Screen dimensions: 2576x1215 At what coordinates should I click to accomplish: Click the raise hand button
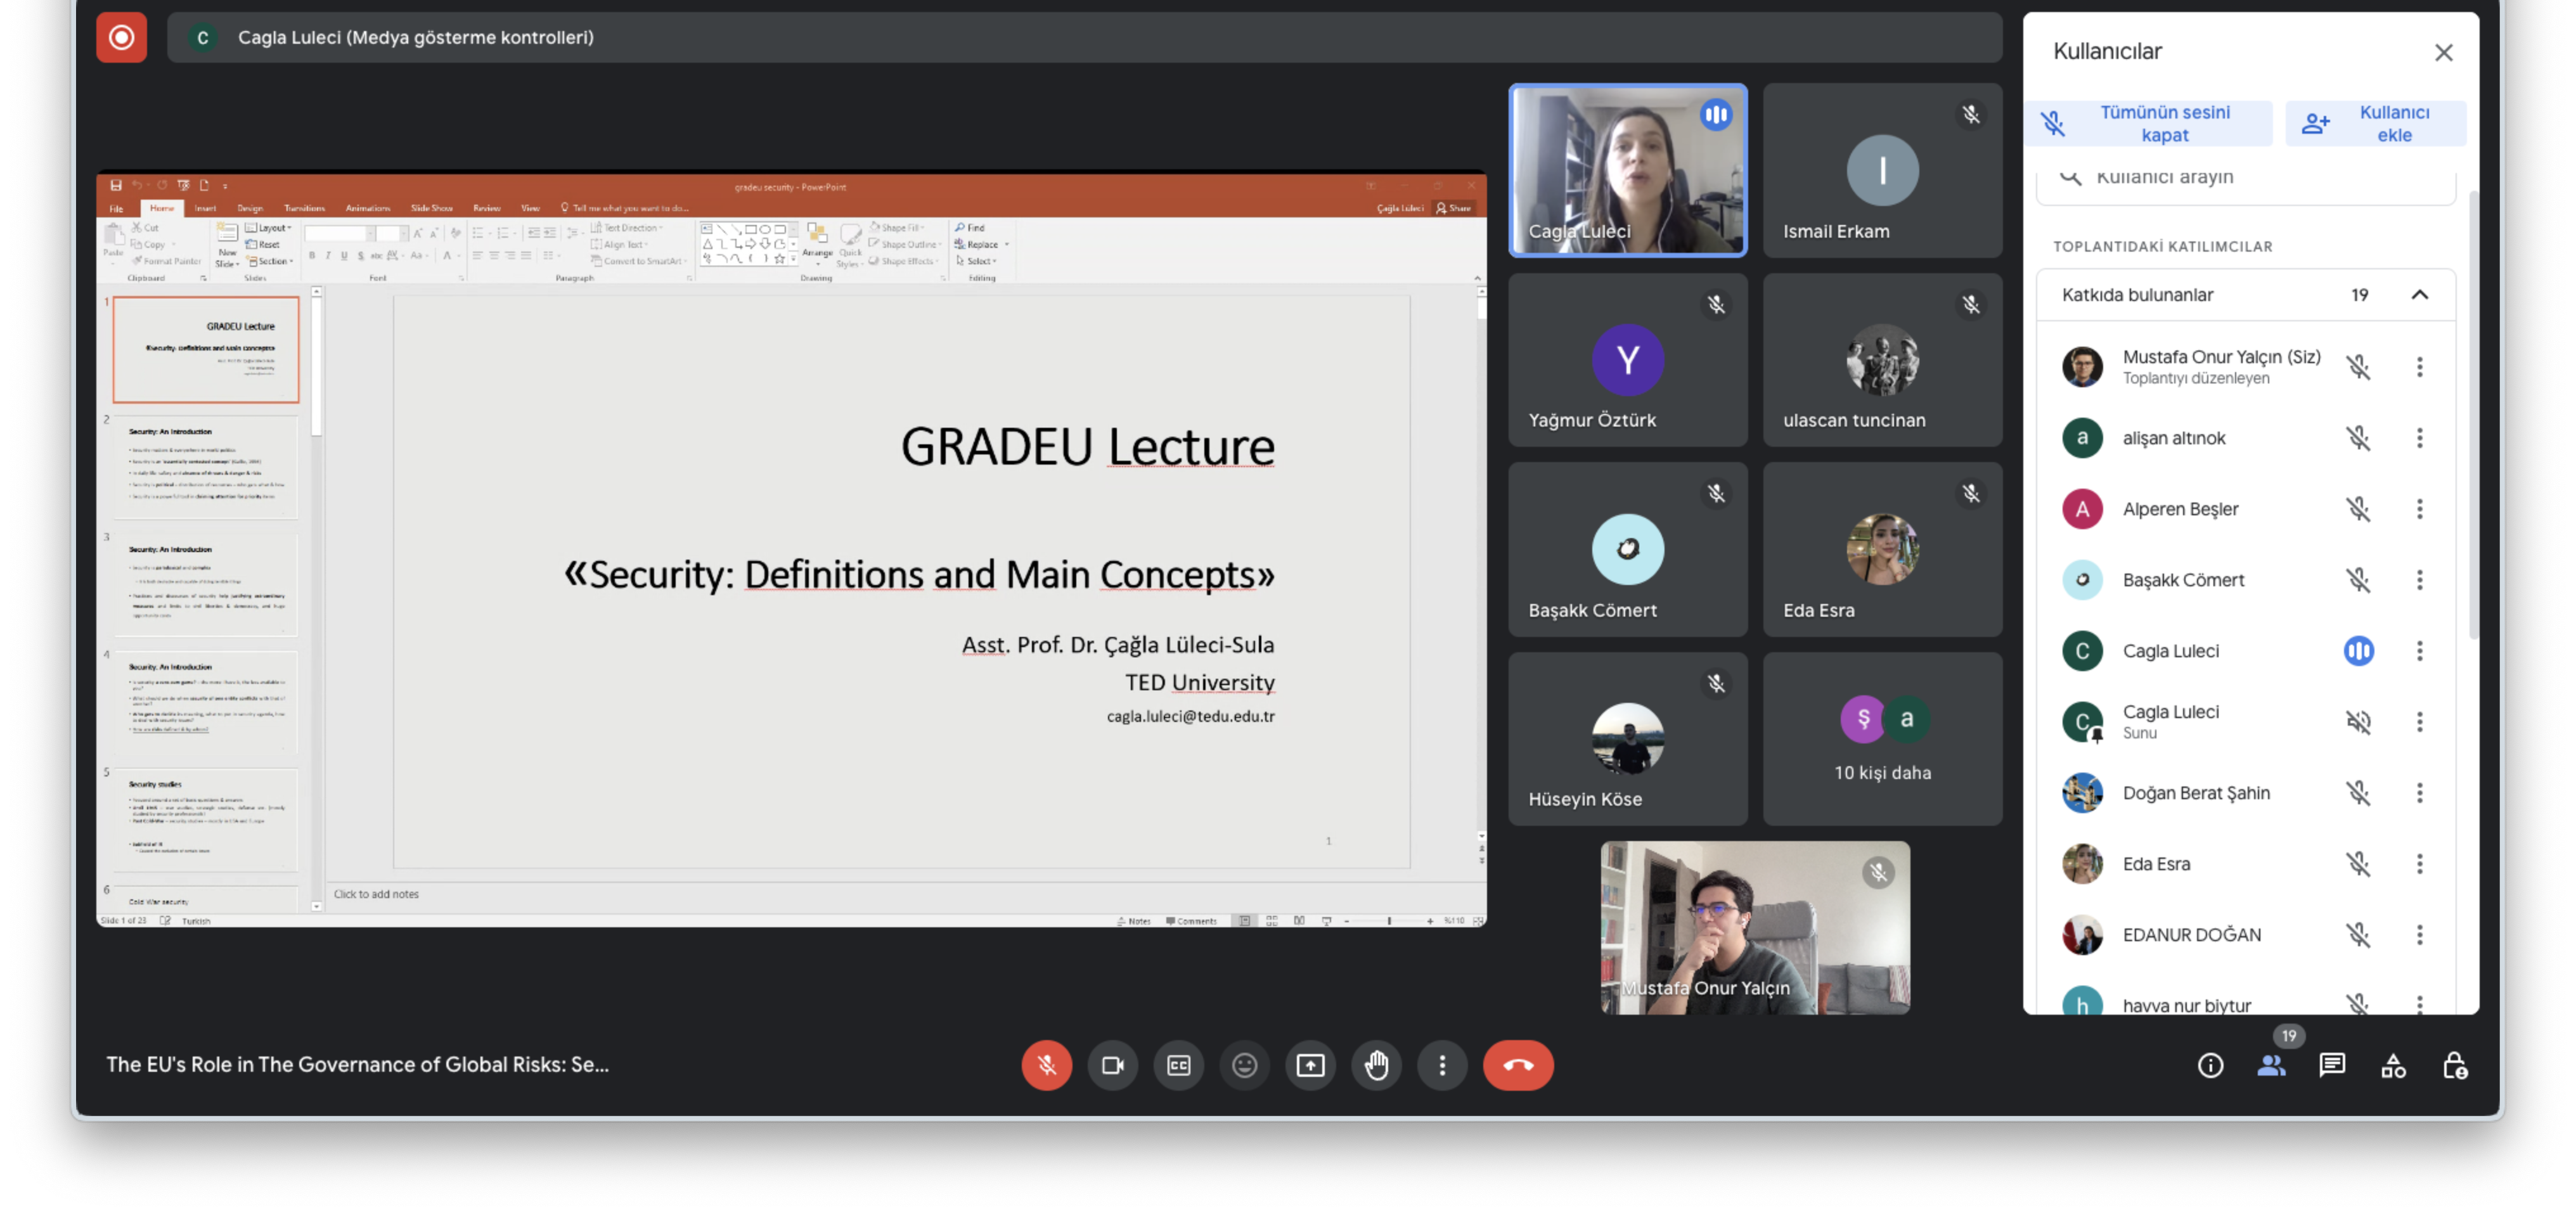point(1376,1065)
